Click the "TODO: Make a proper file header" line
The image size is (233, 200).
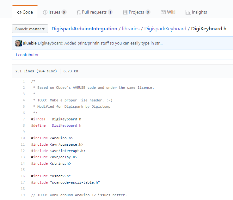[x=73, y=100]
